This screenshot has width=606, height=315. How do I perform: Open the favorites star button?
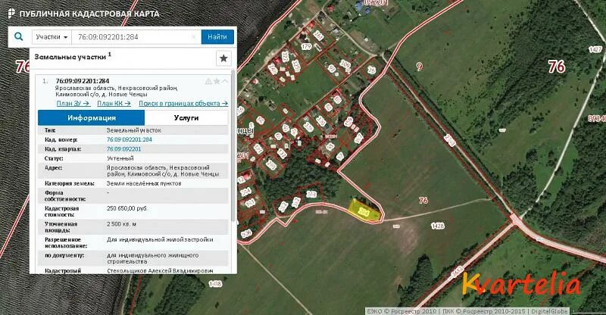(x=223, y=58)
